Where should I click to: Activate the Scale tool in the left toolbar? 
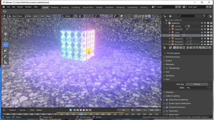5,51
